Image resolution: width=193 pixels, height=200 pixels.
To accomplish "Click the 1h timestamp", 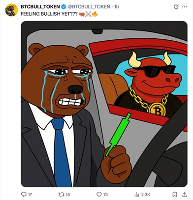I will tap(116, 7).
